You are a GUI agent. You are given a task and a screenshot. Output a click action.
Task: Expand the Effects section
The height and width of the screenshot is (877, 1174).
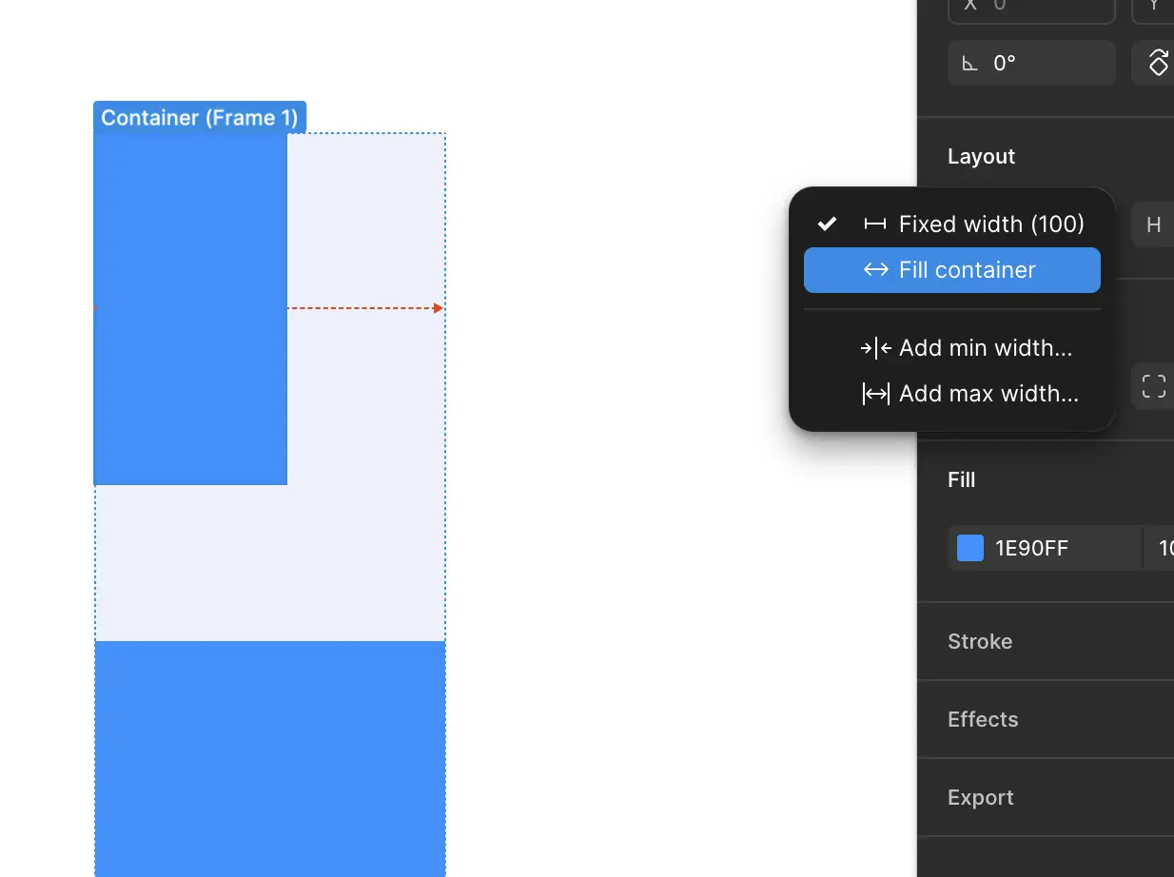pos(983,719)
